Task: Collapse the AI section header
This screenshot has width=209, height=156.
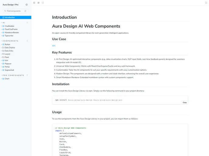Action: 4,23
